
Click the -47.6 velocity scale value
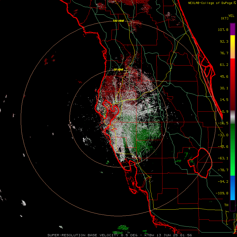pyautogui.click(x=223, y=147)
